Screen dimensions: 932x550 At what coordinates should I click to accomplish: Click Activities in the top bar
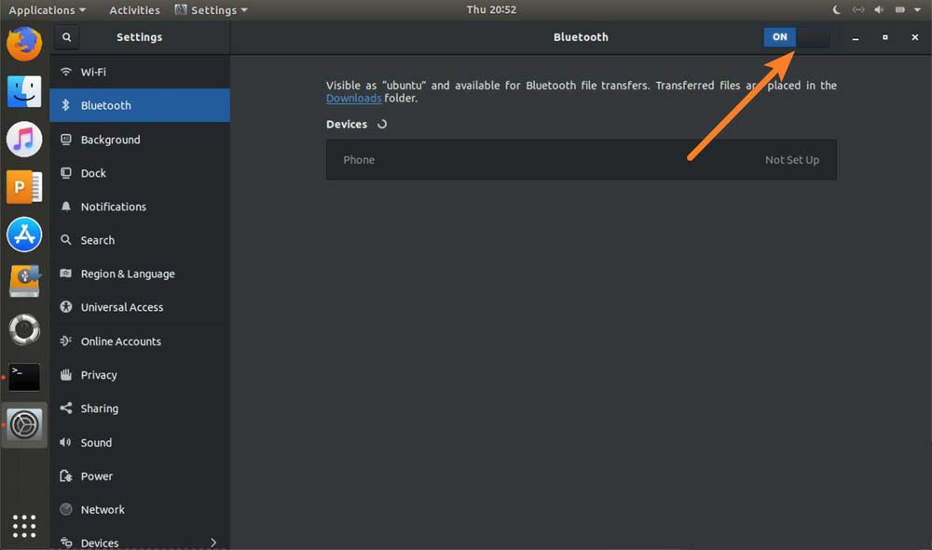tap(134, 10)
